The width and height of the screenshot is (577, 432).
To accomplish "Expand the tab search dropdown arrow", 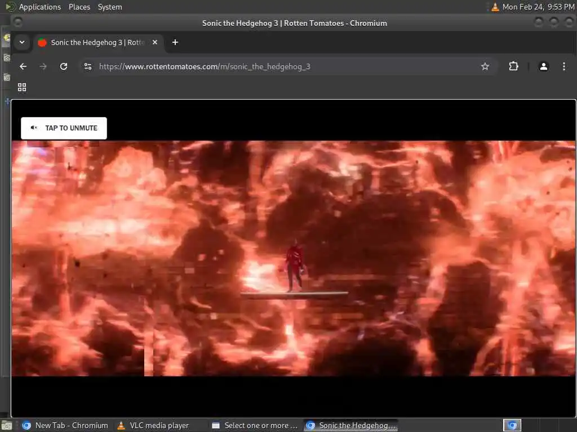I will click(x=22, y=42).
